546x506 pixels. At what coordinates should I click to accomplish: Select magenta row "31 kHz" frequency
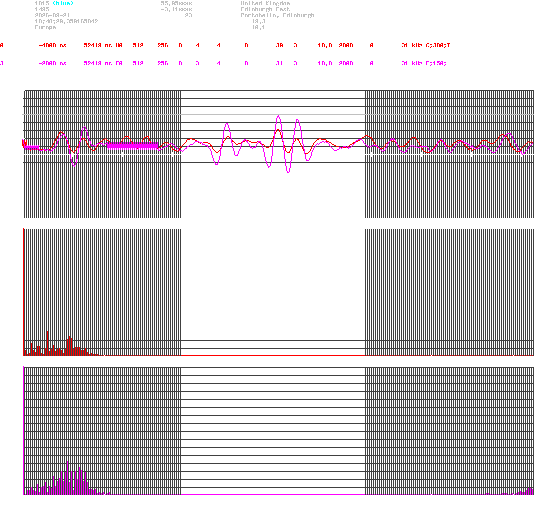point(412,63)
